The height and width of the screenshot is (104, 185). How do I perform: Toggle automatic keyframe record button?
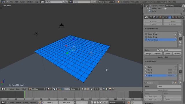128,103
